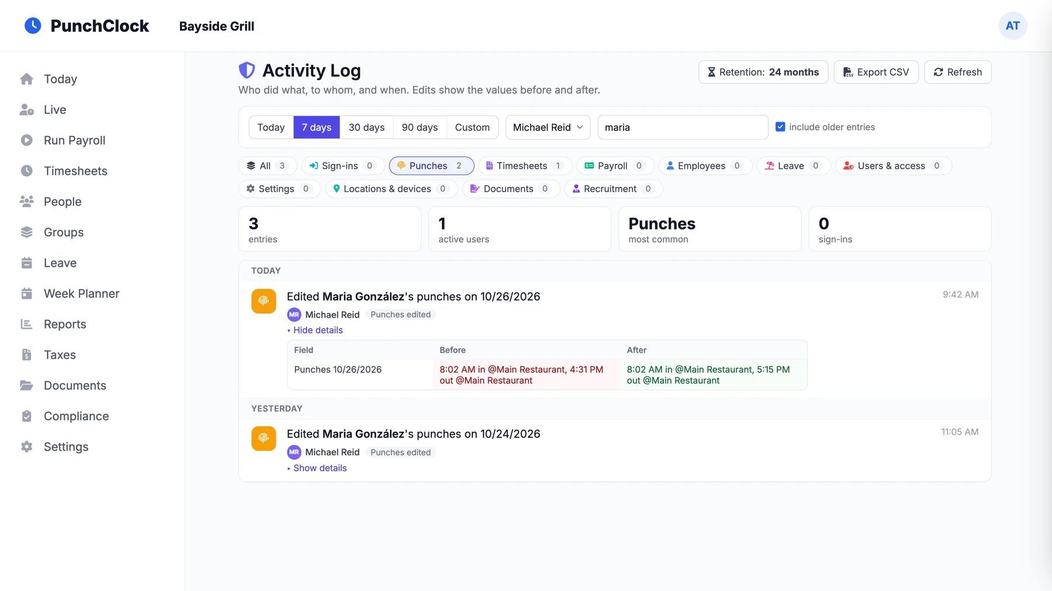Switch to the Today range tab

click(x=271, y=127)
